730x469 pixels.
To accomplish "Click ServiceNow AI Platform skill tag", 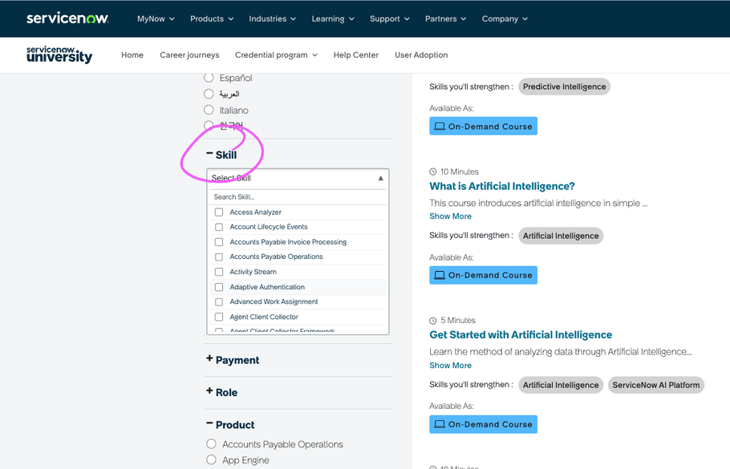I will tap(656, 385).
